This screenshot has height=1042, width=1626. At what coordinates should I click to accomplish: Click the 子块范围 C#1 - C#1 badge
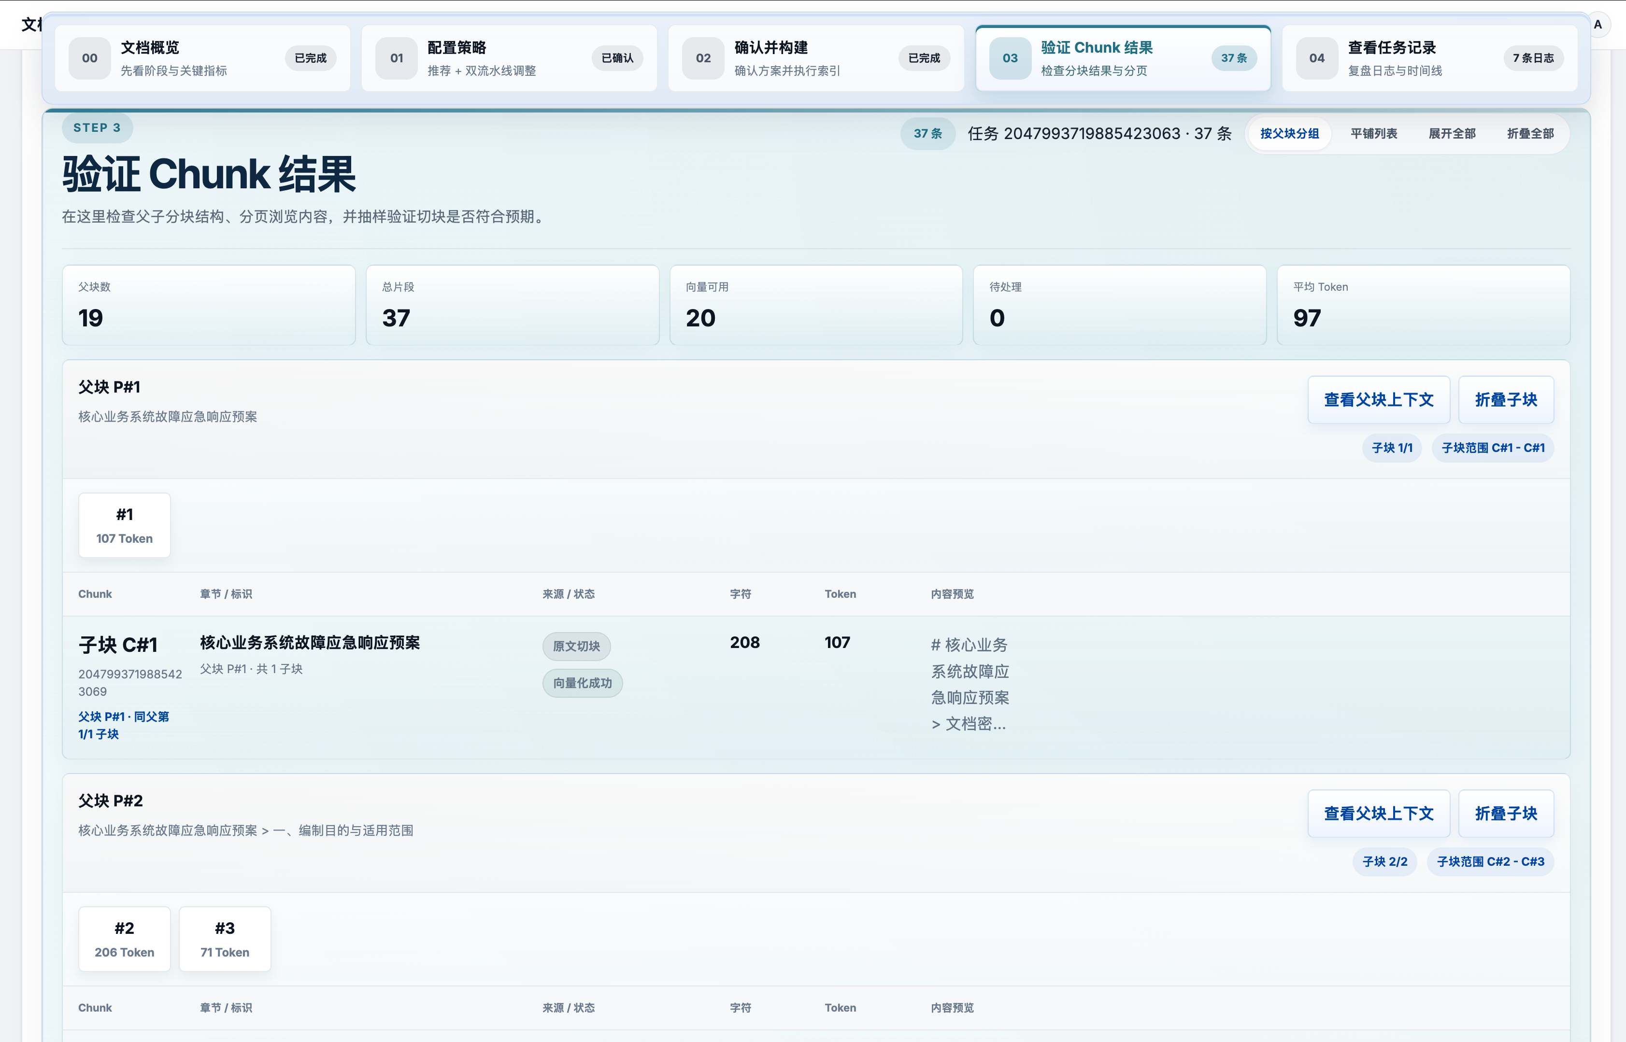click(x=1492, y=448)
